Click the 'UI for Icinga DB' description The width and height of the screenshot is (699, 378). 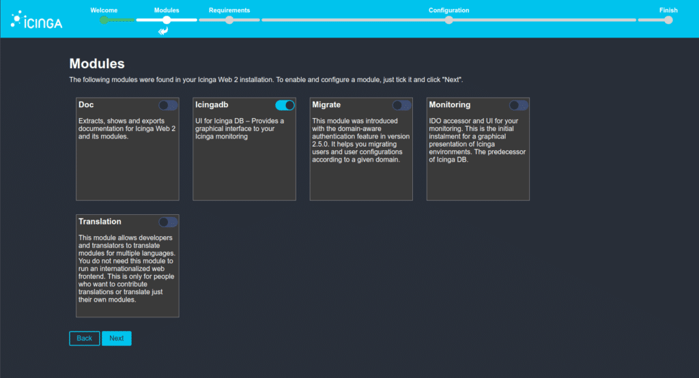tap(240, 129)
